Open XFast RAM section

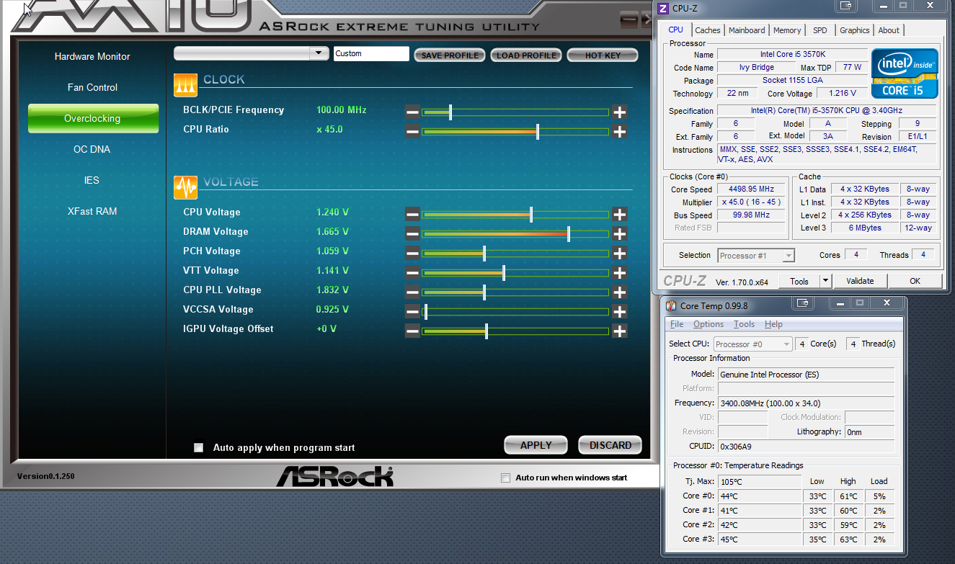pos(92,211)
